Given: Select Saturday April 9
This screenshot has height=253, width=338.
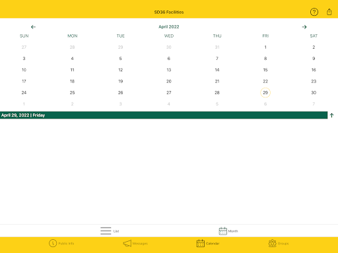Looking at the screenshot, I should pos(314,59).
